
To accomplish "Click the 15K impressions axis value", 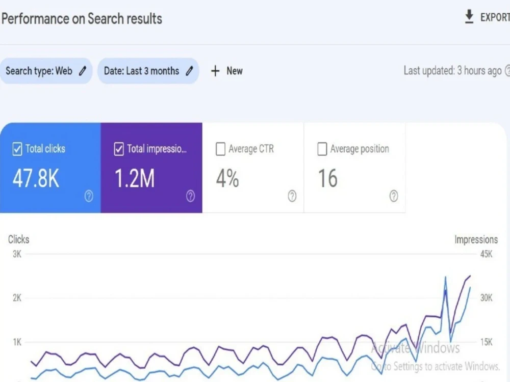I will 486,342.
